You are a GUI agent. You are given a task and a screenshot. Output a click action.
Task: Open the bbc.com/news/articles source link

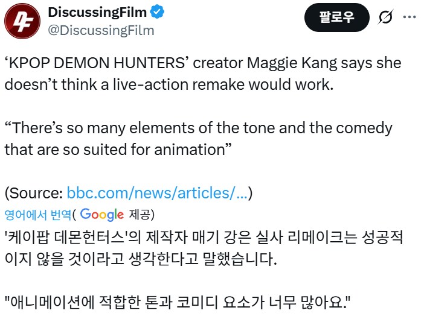tap(156, 193)
